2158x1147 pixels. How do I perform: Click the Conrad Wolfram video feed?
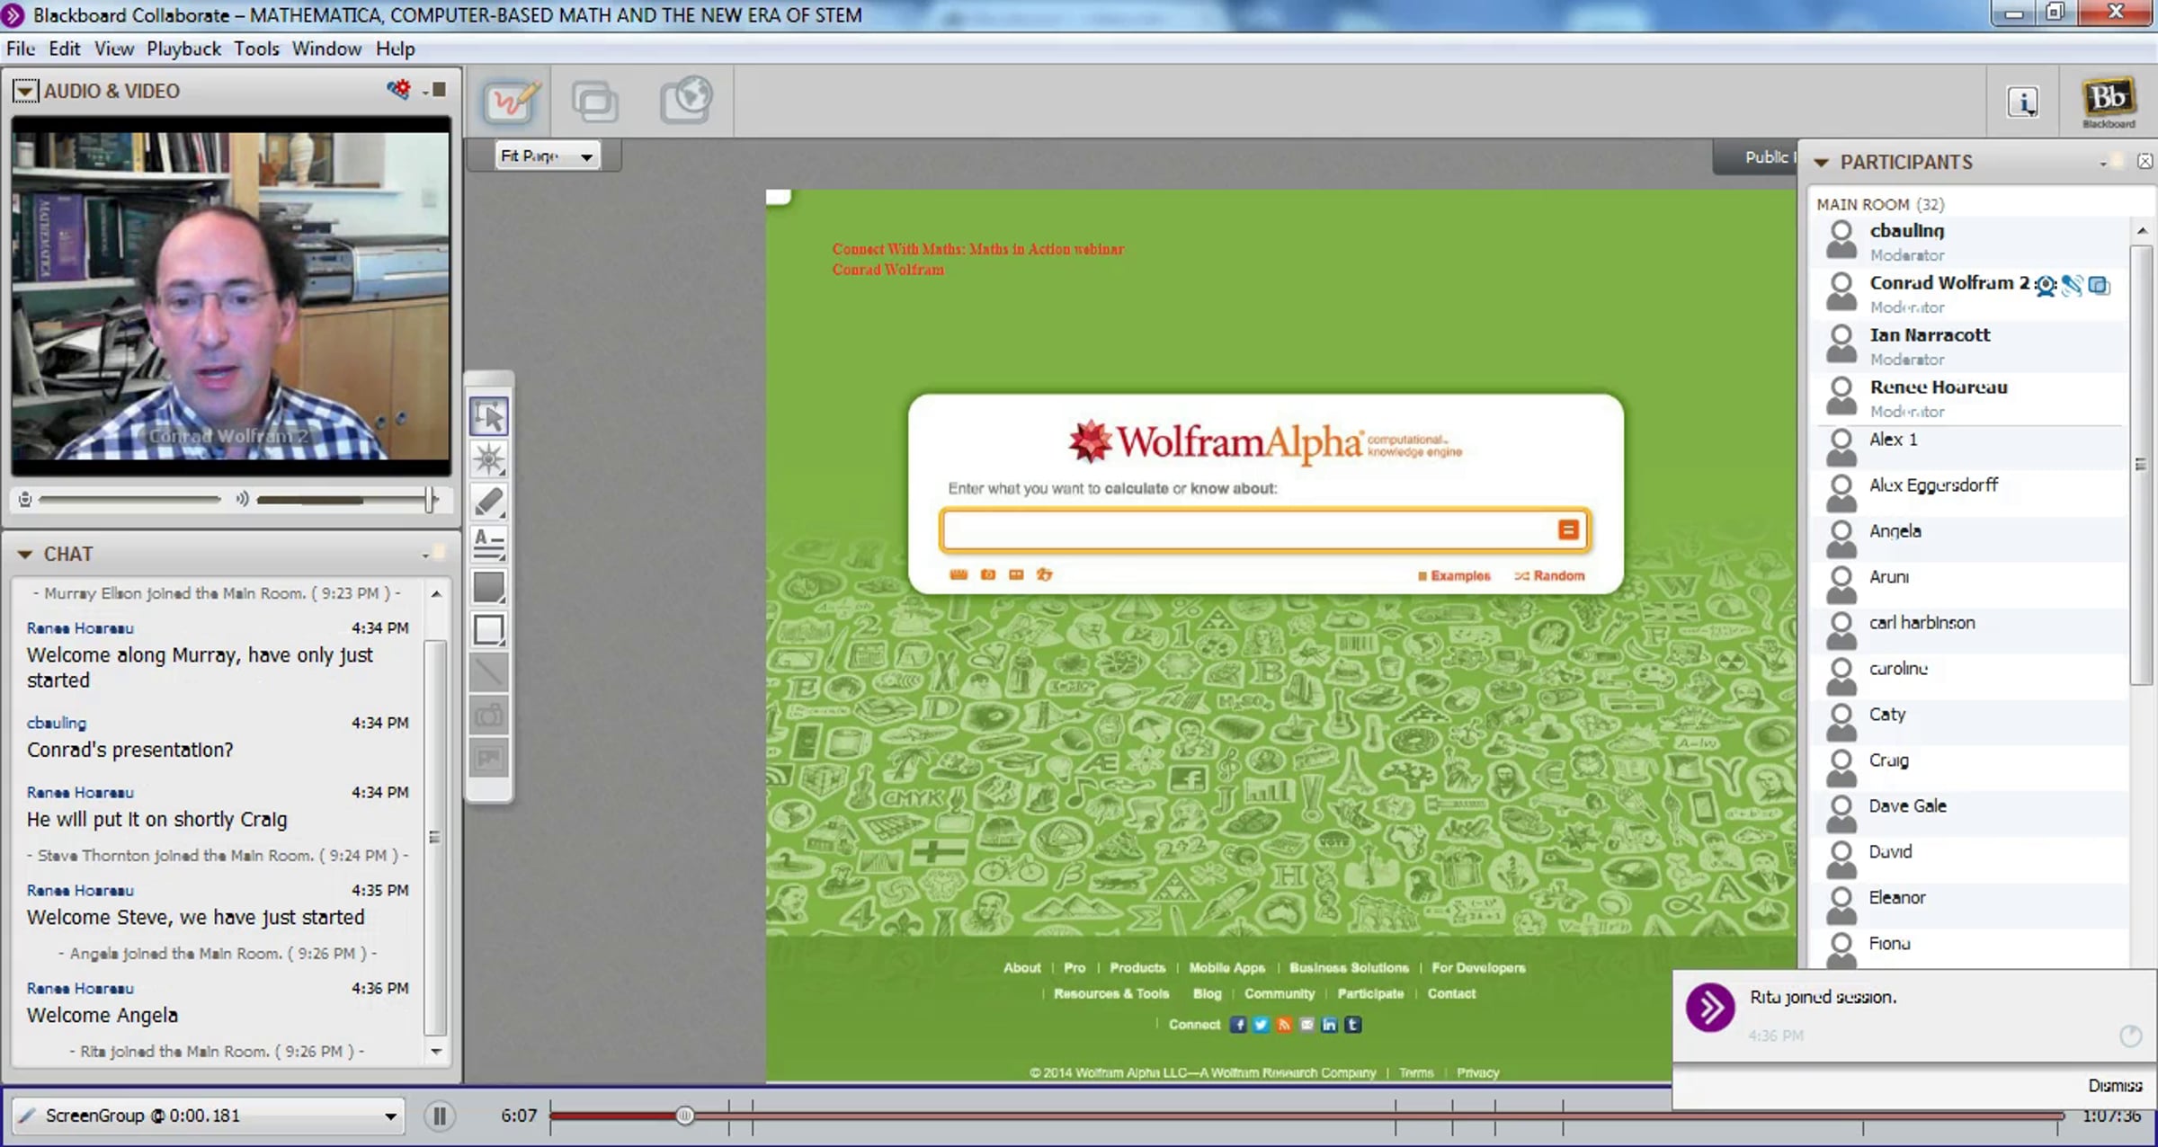click(231, 296)
